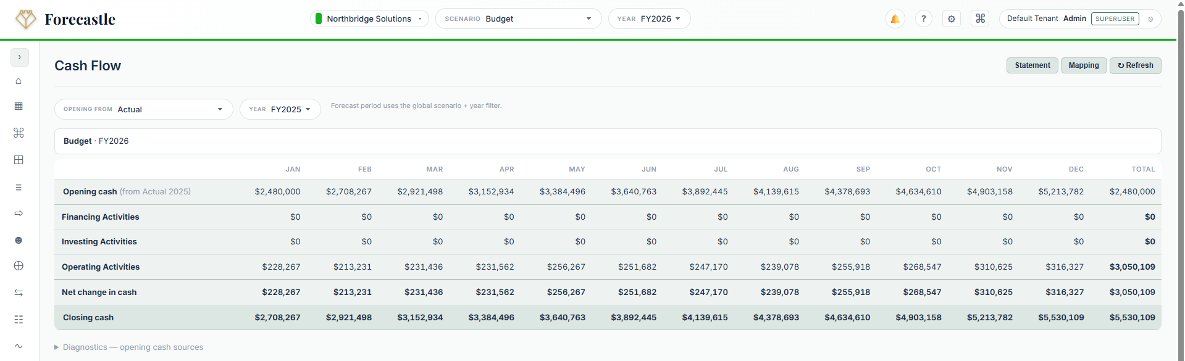
Task: Open the opening Year FY2025 dropdown
Action: (280, 109)
